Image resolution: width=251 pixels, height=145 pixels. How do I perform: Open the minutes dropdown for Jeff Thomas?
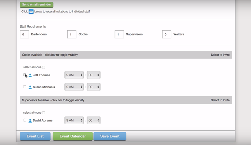pyautogui.click(x=93, y=75)
